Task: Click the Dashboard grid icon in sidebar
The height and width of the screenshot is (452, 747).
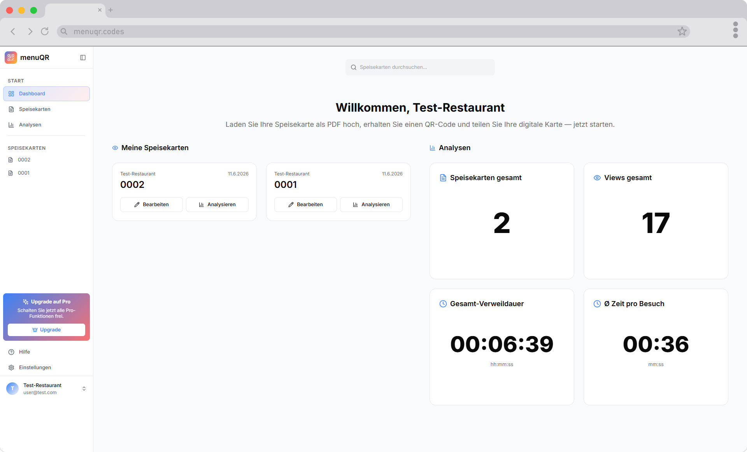Action: [11, 94]
